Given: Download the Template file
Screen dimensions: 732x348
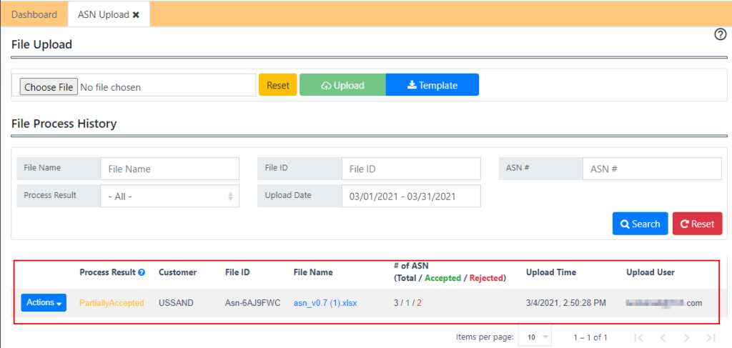Looking at the screenshot, I should point(432,85).
